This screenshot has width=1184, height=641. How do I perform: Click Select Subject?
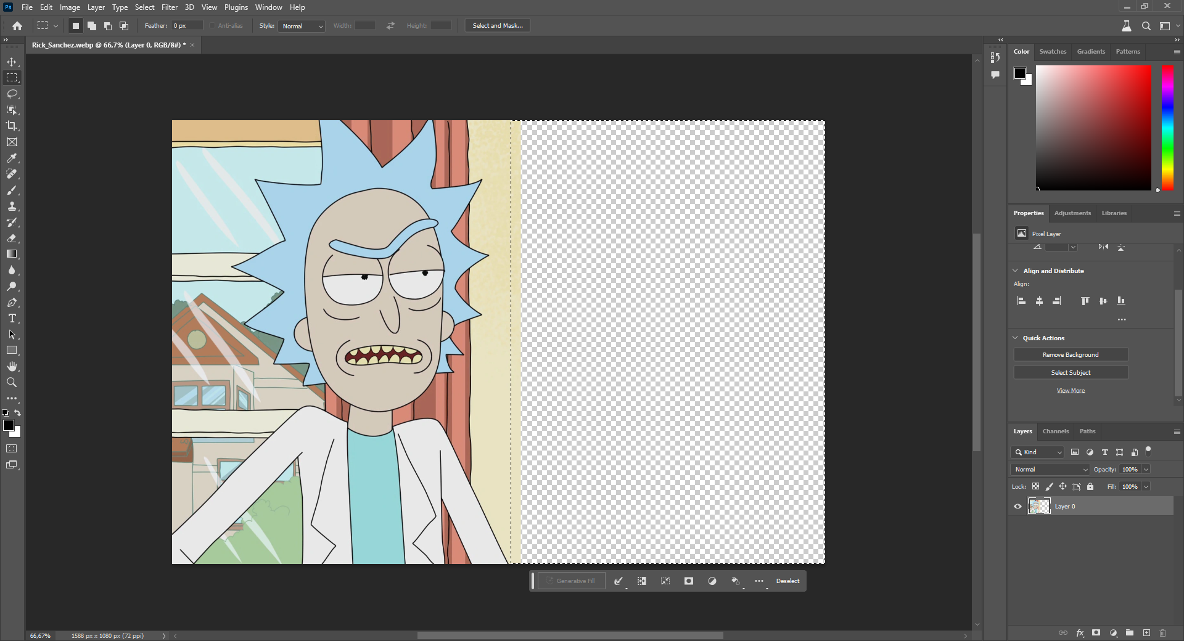[1071, 373]
